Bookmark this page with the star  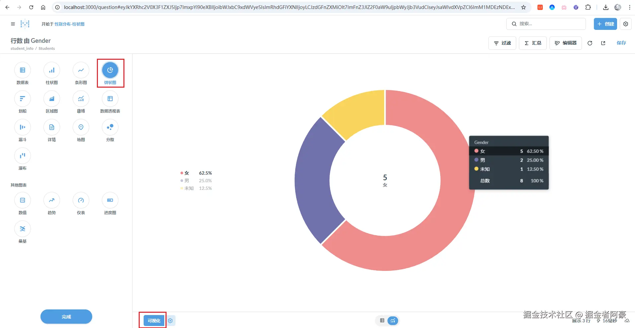(x=524, y=7)
